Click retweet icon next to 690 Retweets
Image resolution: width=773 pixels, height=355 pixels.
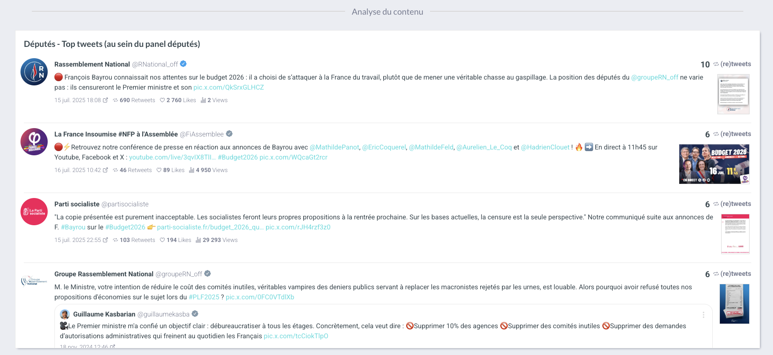click(x=115, y=100)
